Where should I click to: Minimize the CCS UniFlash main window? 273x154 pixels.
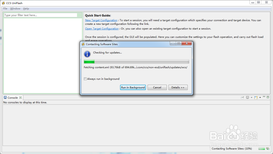pyautogui.click(x=253, y=2)
